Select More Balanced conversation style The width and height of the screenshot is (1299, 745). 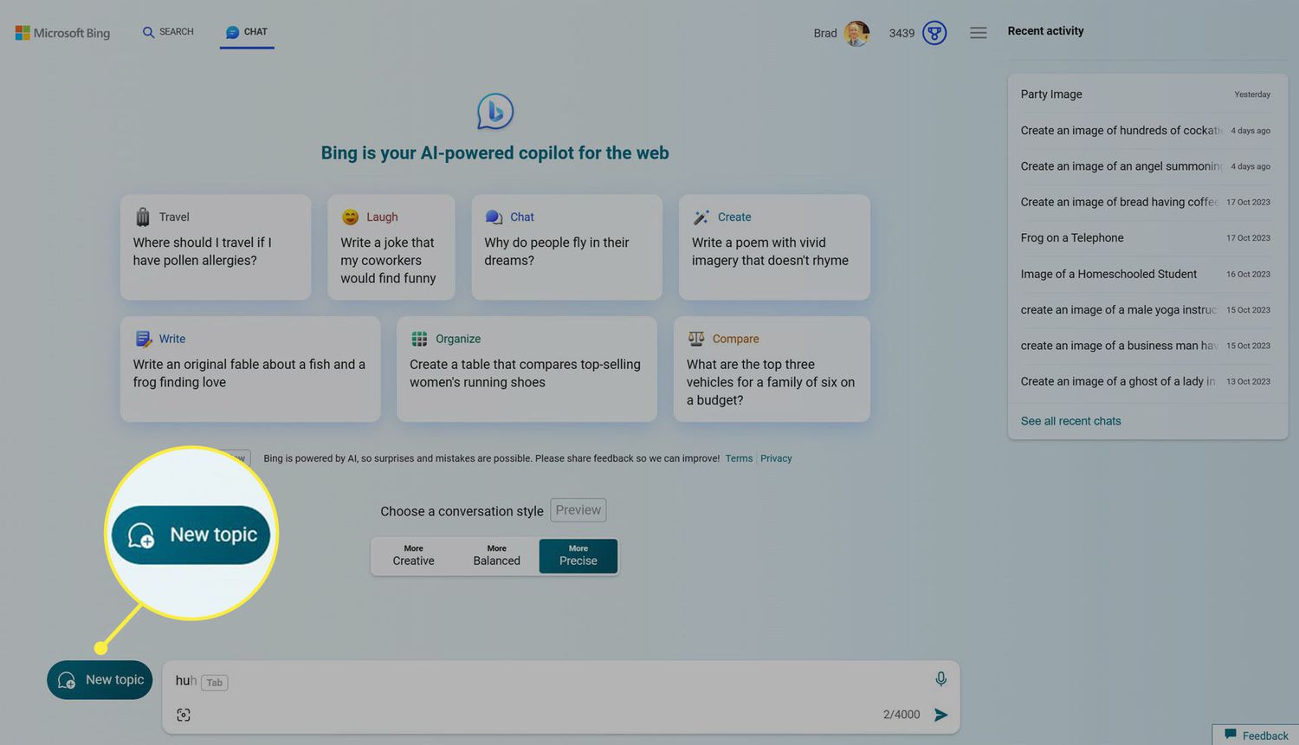click(x=496, y=555)
